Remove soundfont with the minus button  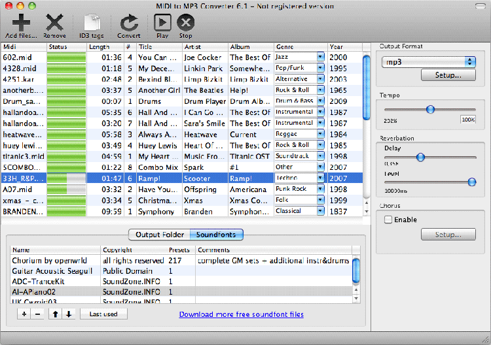(x=37, y=314)
